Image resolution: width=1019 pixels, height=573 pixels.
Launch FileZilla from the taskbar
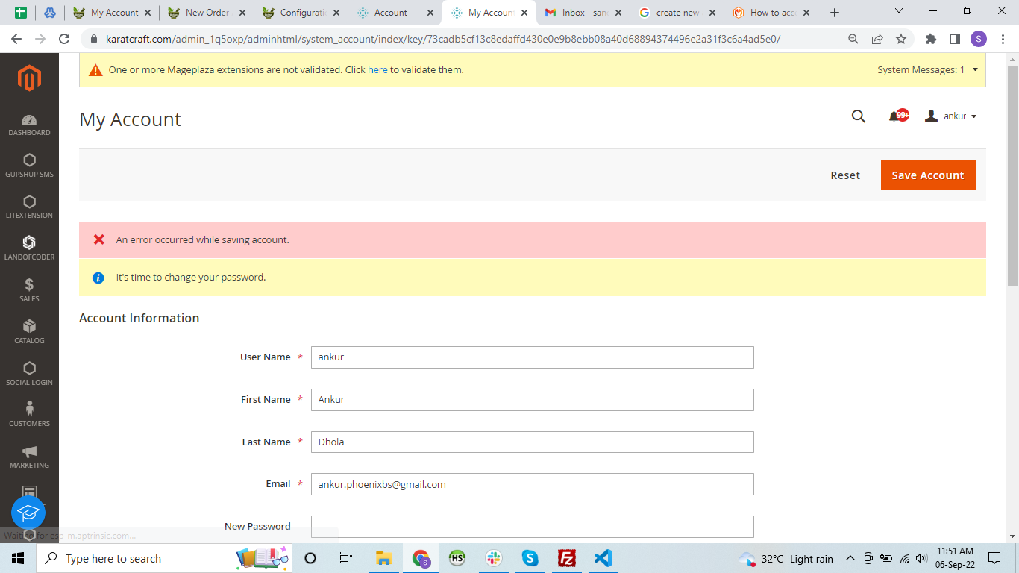(566, 558)
